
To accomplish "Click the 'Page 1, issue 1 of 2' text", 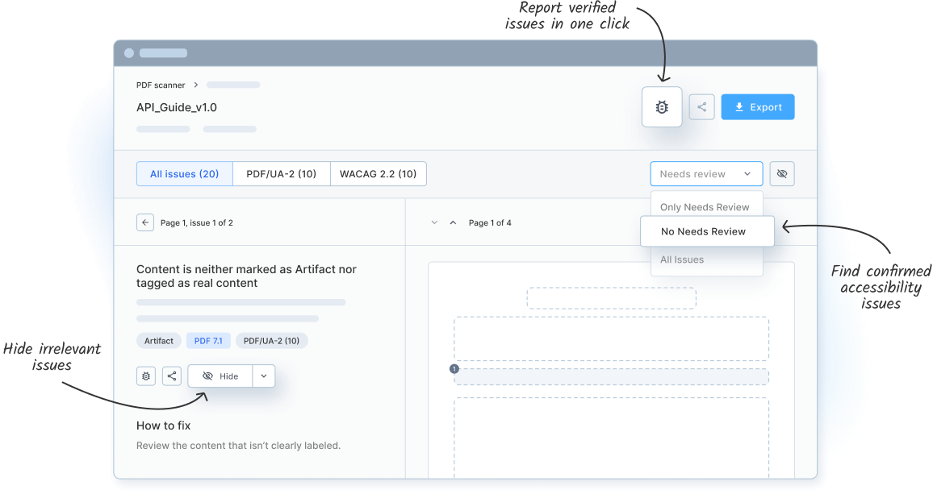I will click(197, 222).
